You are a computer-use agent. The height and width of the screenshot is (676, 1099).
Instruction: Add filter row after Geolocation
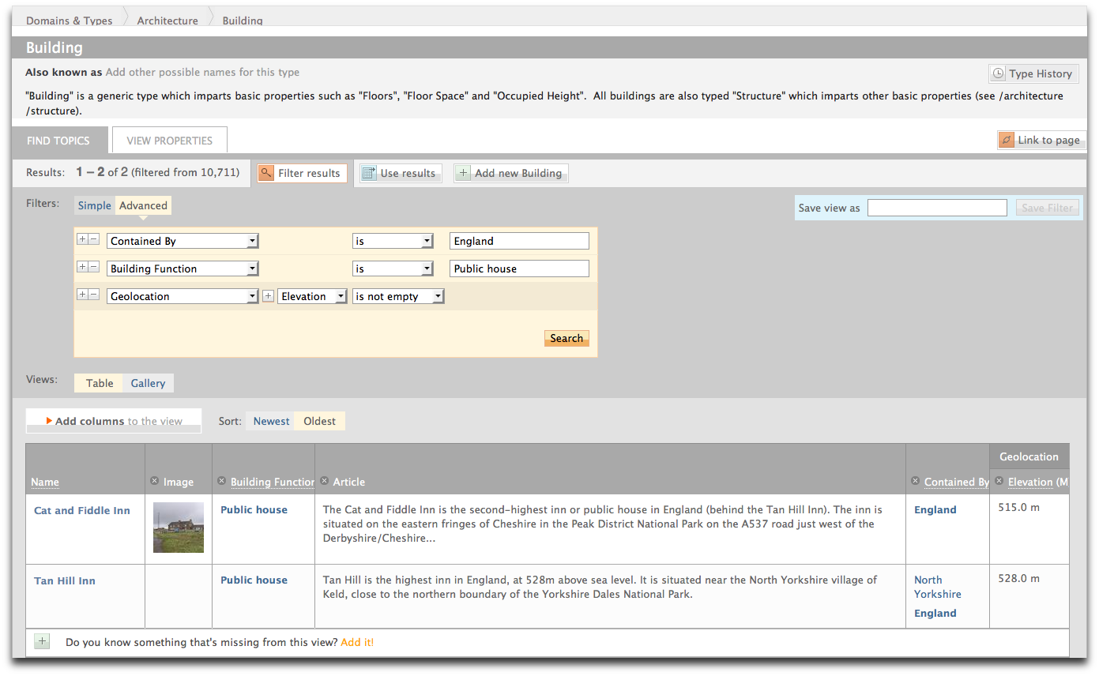click(82, 295)
